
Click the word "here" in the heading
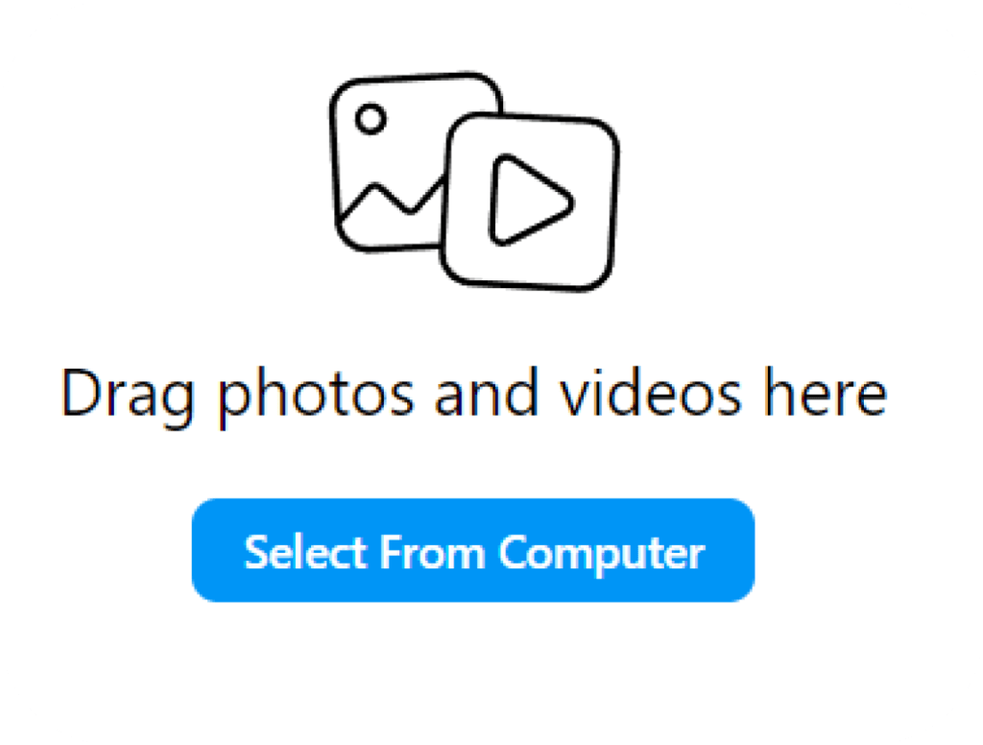[825, 394]
